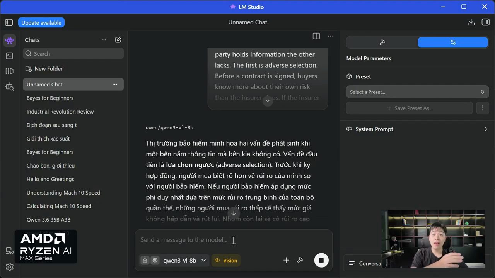Expand the truncated user message

[268, 101]
